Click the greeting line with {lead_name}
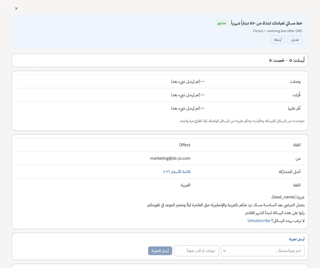This screenshot has width=320, height=268. pyautogui.click(x=288, y=197)
